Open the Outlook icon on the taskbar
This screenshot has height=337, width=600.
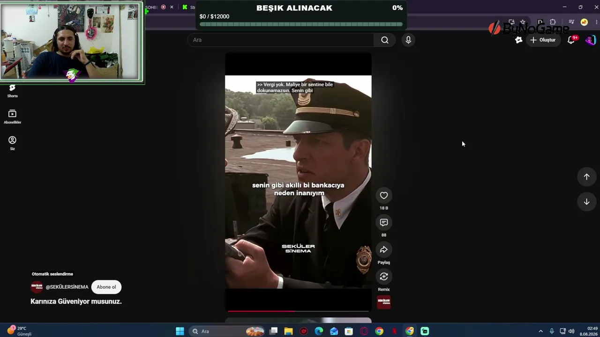tap(334, 331)
